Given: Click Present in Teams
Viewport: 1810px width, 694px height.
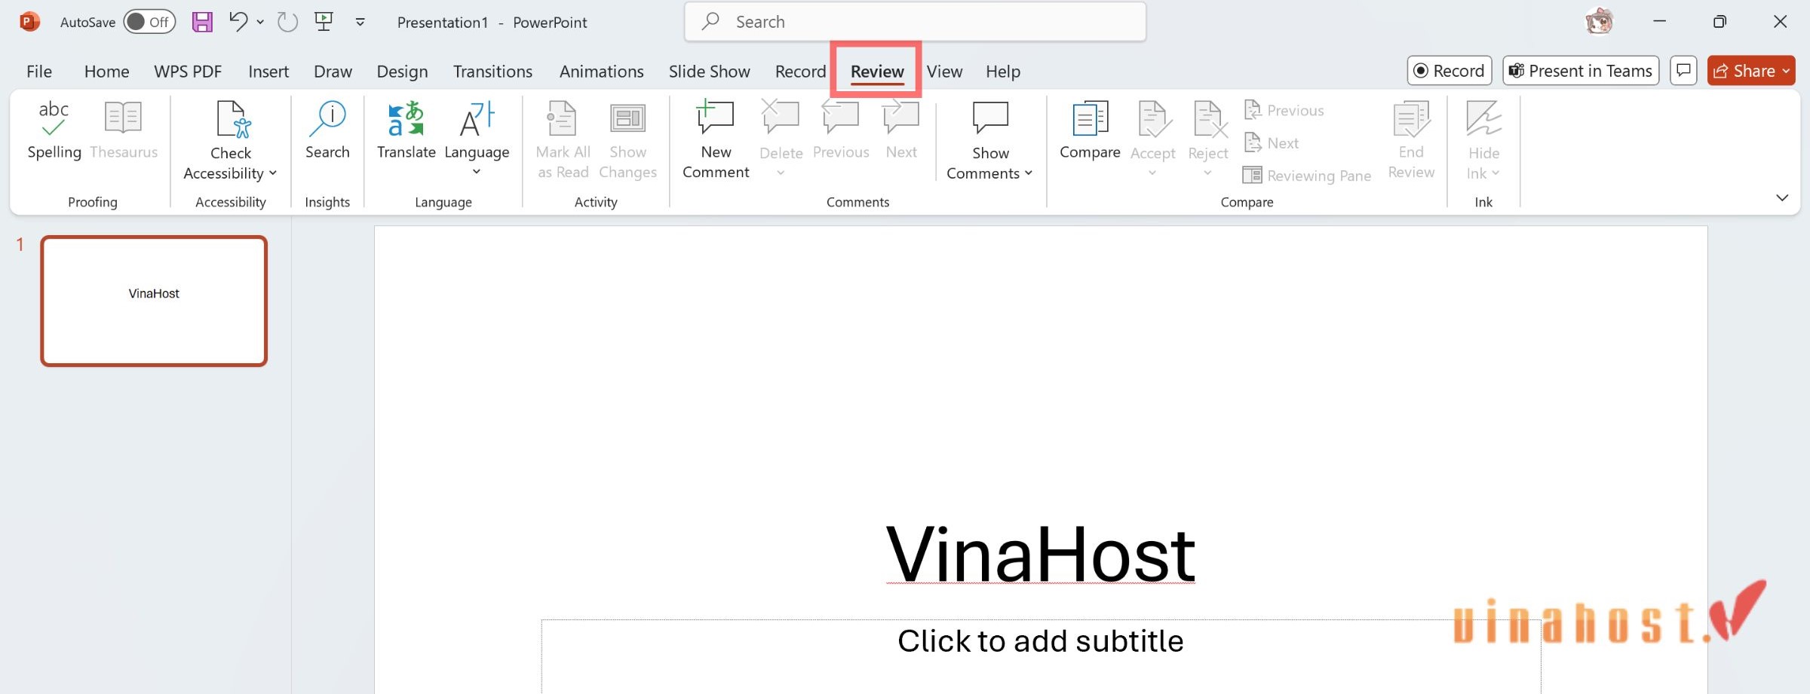Looking at the screenshot, I should pos(1581,71).
